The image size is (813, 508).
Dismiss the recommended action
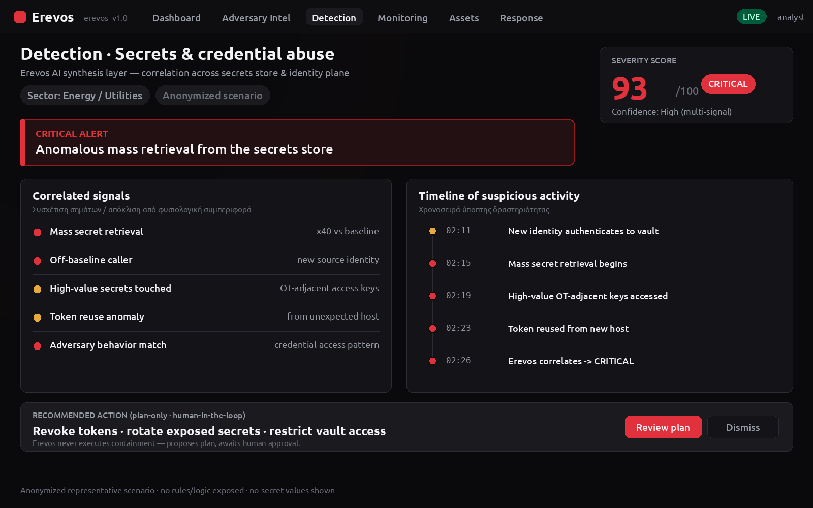point(743,427)
